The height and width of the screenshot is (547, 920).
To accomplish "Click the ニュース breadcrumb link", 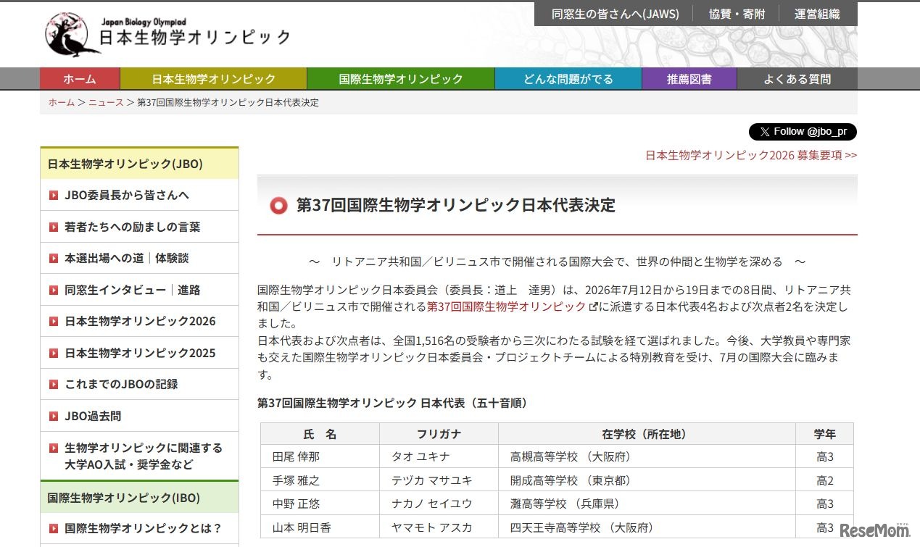I will coord(105,102).
